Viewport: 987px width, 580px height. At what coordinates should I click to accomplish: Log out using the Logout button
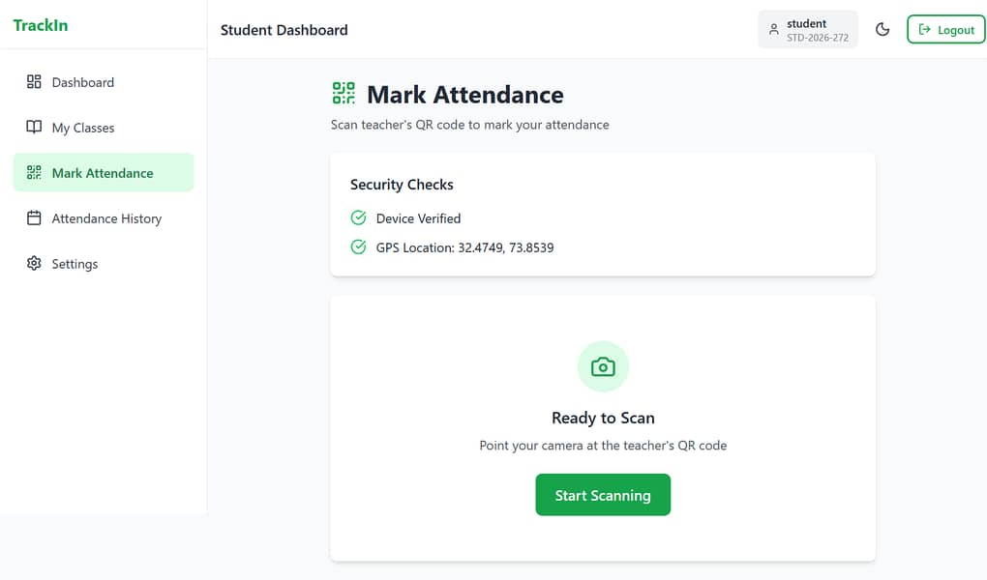[x=945, y=30]
